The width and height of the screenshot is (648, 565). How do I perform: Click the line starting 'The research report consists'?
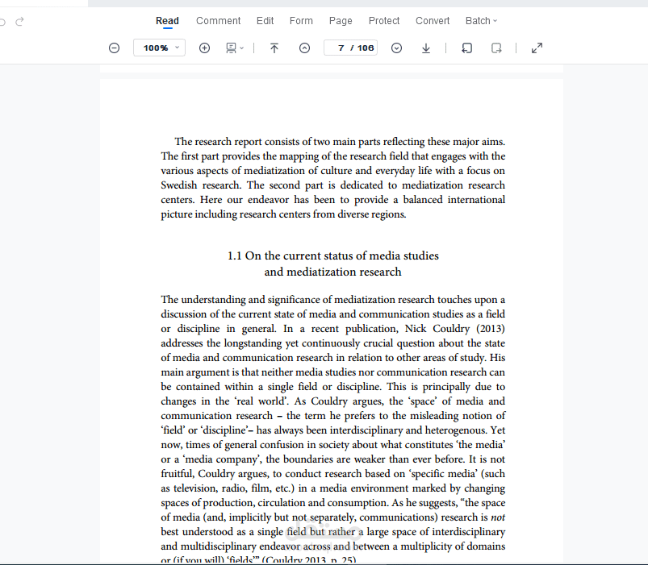point(340,142)
